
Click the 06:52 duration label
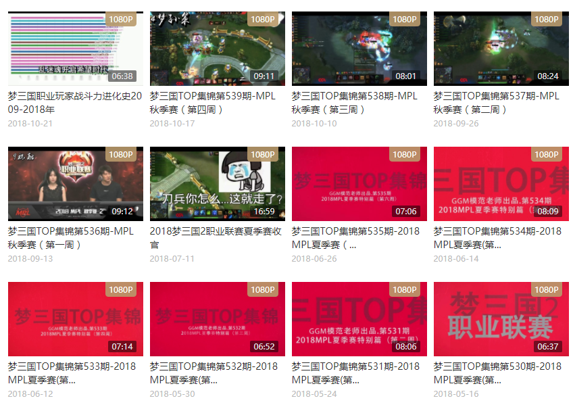tap(264, 346)
